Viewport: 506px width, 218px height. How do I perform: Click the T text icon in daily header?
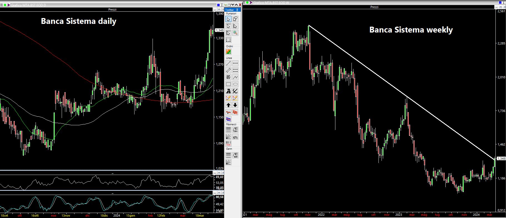[222, 5]
